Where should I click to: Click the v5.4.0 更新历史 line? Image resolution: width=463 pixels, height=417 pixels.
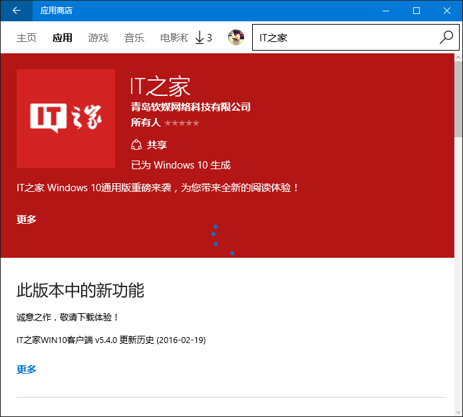click(111, 340)
